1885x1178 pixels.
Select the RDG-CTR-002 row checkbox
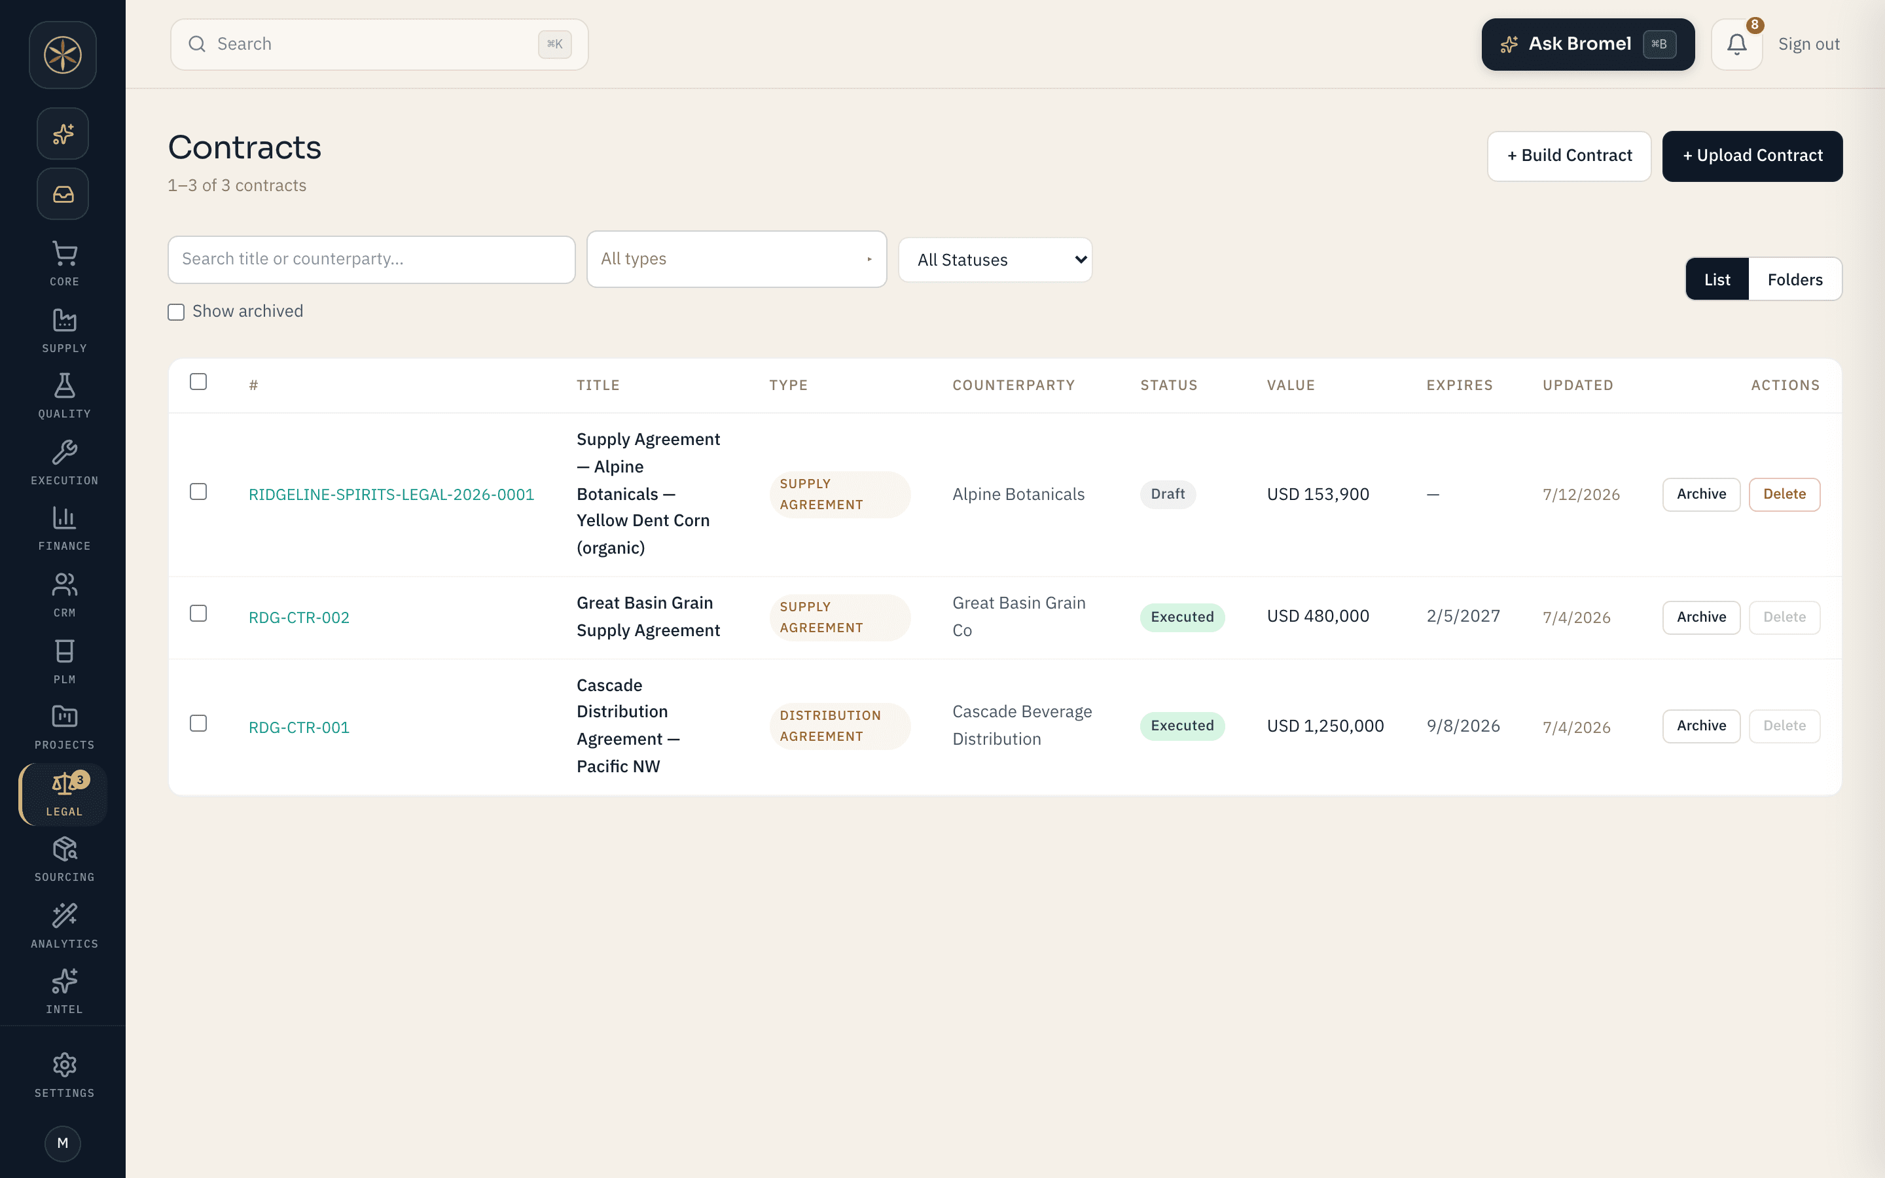[198, 613]
